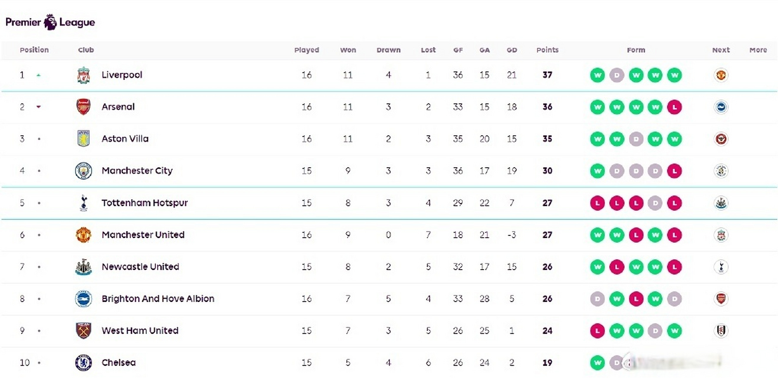Sort table by Played column header
778x378 pixels.
coord(307,50)
